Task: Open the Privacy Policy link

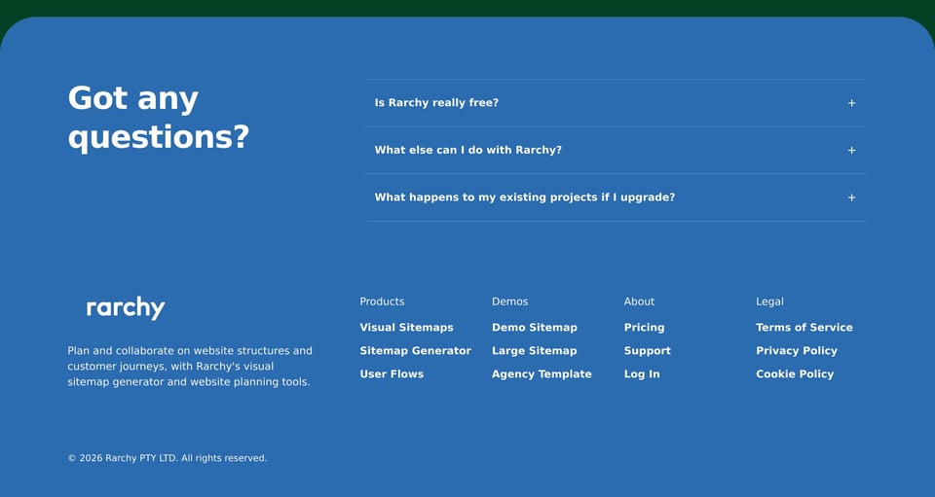Action: 796,350
